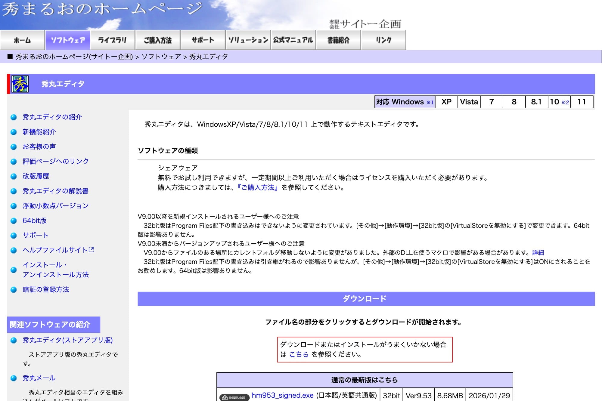The width and height of the screenshot is (602, 401).
Task: Click こちら link in red notice box
Action: pos(299,354)
